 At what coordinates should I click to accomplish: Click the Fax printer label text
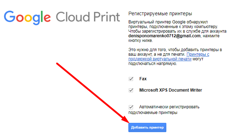(143, 79)
